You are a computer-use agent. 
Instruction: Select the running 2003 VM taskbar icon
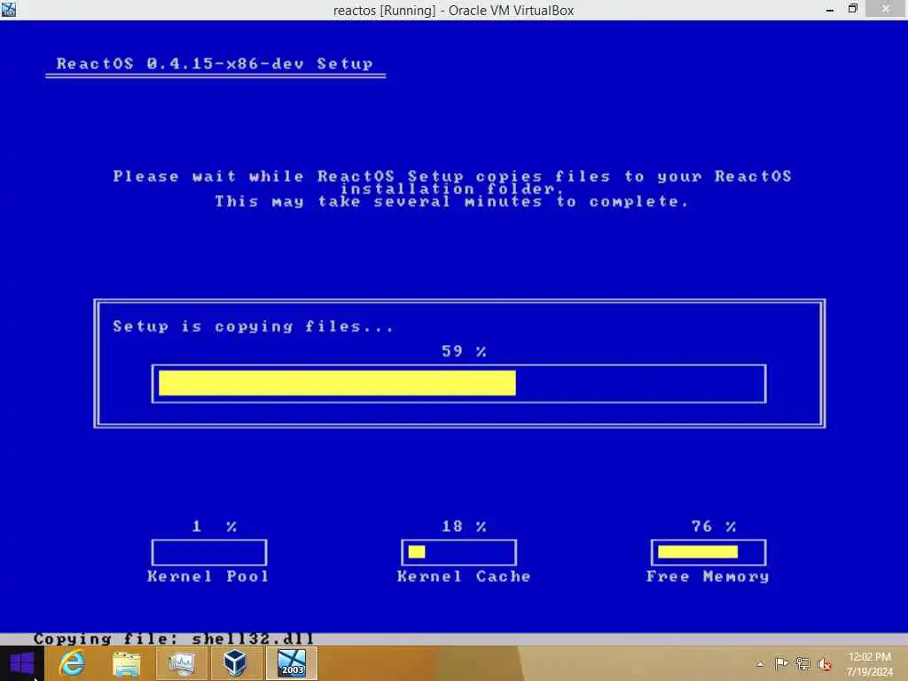(291, 663)
